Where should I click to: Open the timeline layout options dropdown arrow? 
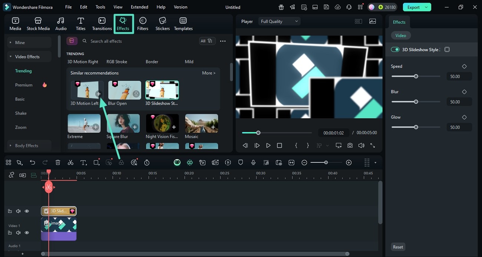point(375,162)
